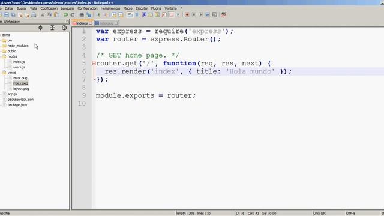Click the Close All toolbar icon
384x216 pixels.
28,14
